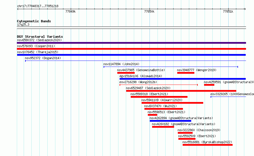Open the nsv5589318 (Ebert2021) label
The image size is (254, 156).
(149, 94)
